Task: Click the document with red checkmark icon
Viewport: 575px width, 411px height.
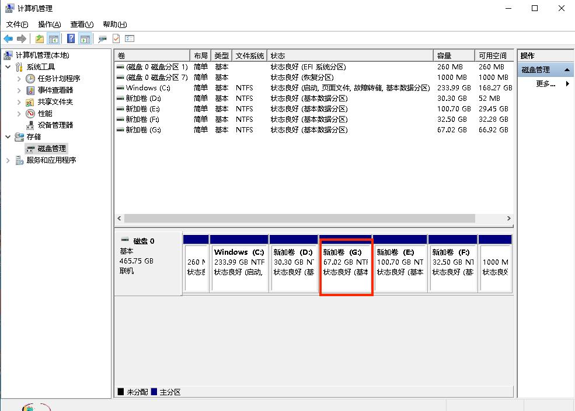Action: 116,38
